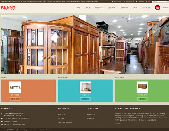Open the HOME menu item
This screenshot has height=131, width=169.
tap(78, 8)
